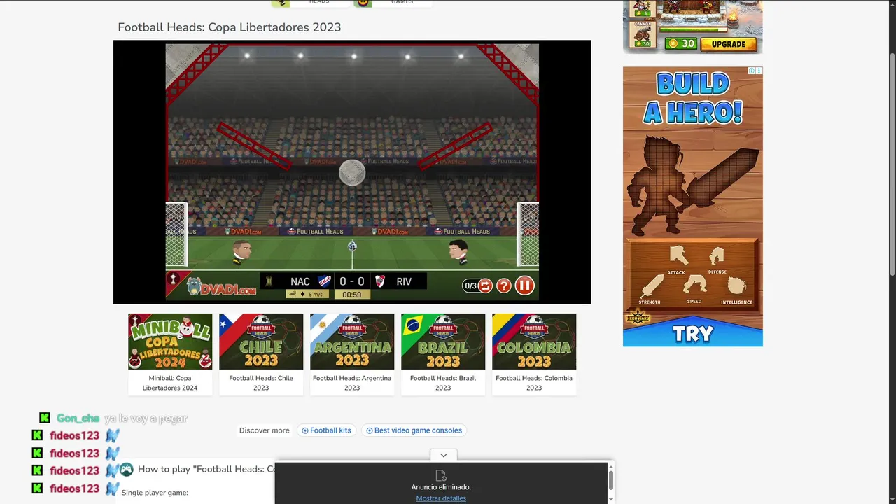This screenshot has width=896, height=504.
Task: Click the 00:59 match timer
Action: point(352,295)
